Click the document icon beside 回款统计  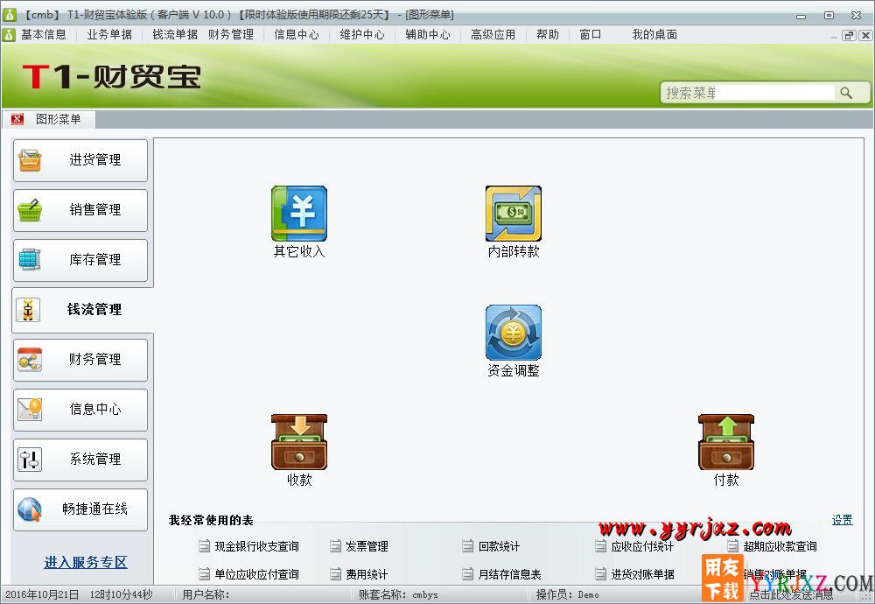(467, 546)
